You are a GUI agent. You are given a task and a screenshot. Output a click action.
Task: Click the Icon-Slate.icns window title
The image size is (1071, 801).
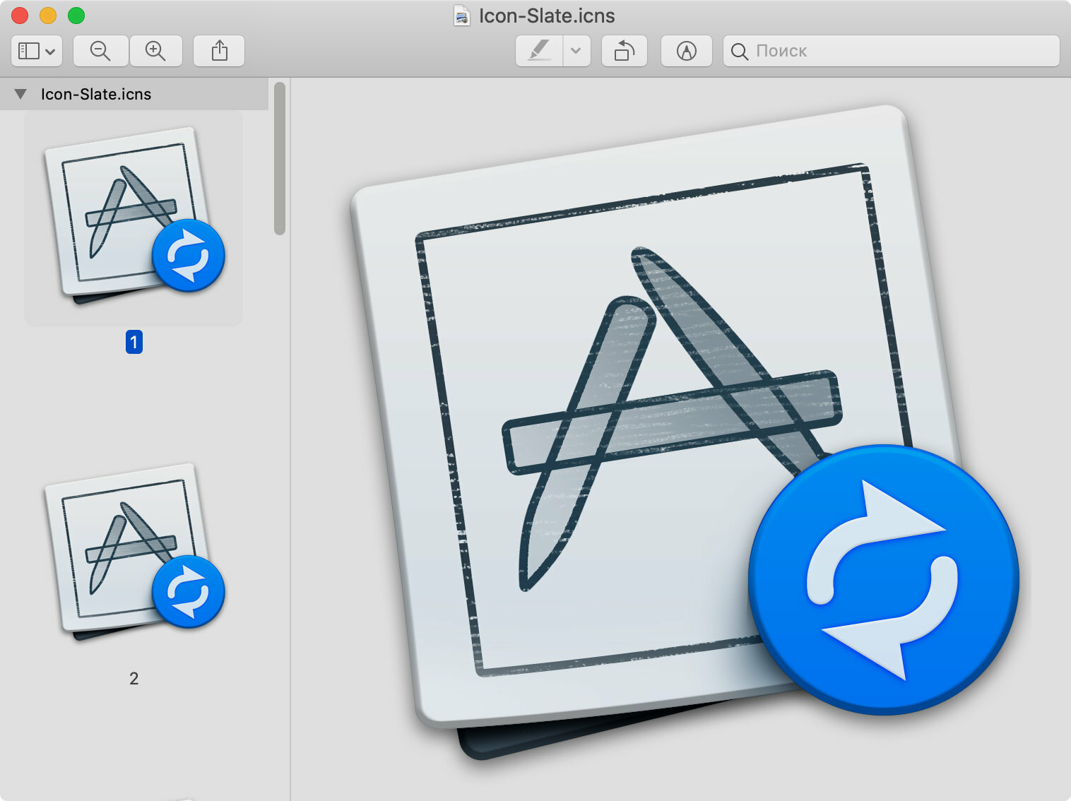coord(547,16)
